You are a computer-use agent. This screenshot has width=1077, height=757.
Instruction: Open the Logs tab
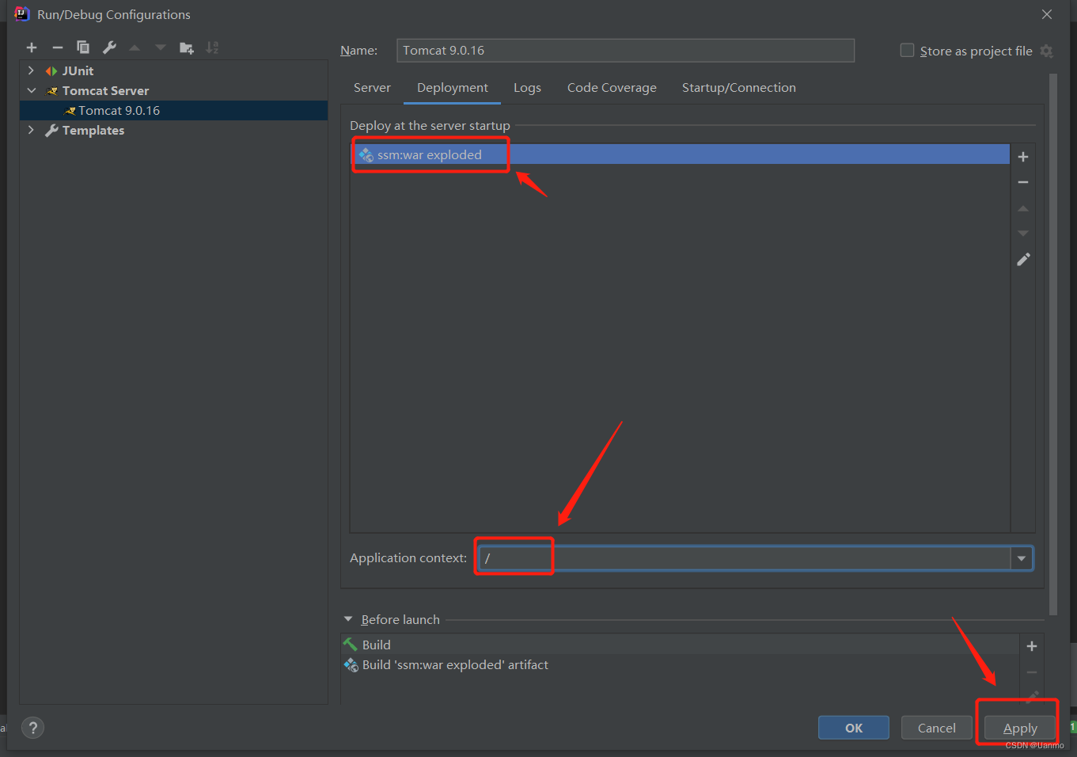(527, 88)
